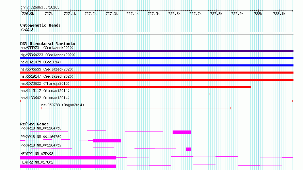Screen dimensions: 303x170
Task: Click gene label PRKAR1B|NM_001164760
Action: [41, 137]
